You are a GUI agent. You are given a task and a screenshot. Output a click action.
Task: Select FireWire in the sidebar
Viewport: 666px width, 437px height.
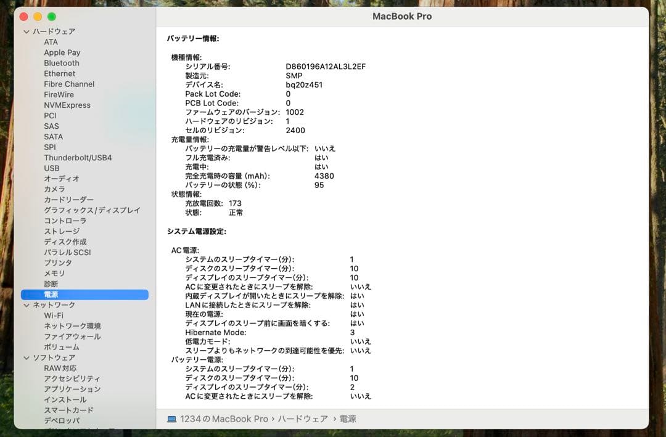pos(59,95)
